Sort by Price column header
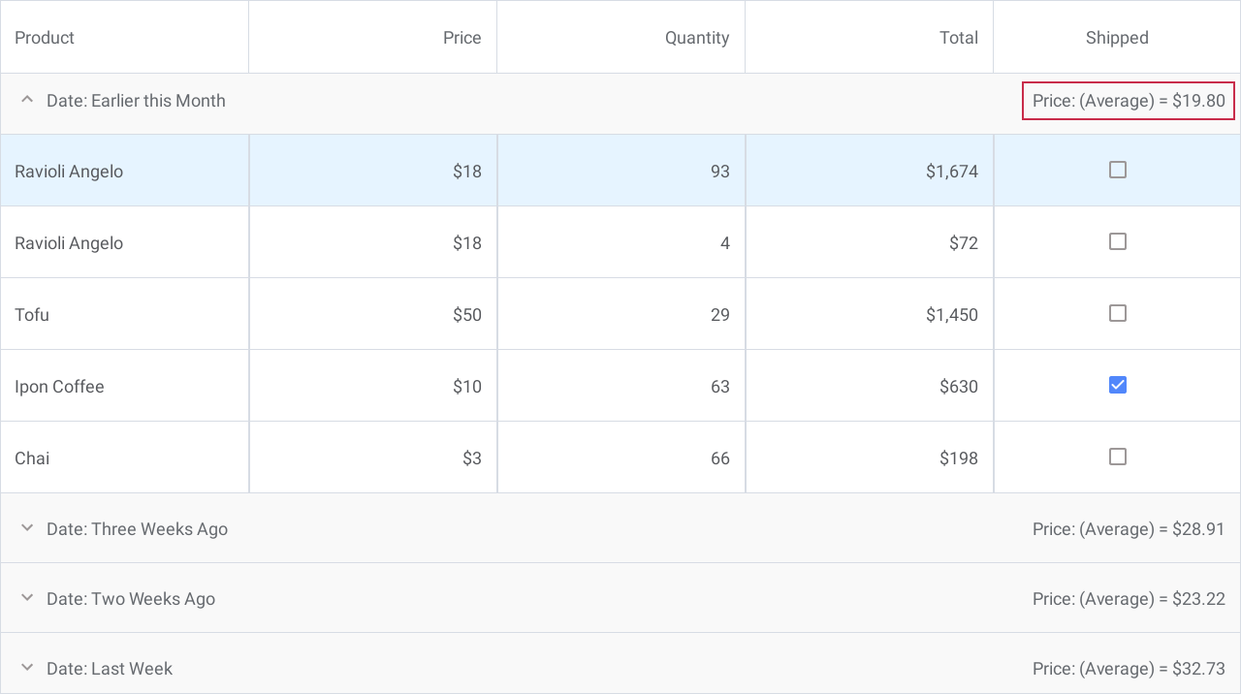This screenshot has height=694, width=1241. point(461,38)
